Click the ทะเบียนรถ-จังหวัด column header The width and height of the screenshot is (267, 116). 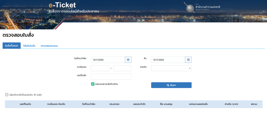[x=56, y=104]
